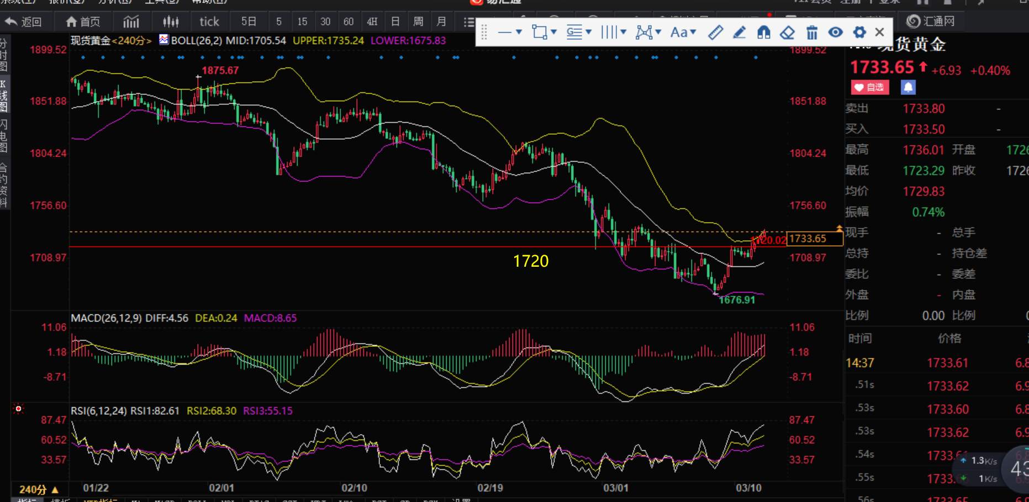Click the LOWER:1675.83 Bollinger value

408,40
